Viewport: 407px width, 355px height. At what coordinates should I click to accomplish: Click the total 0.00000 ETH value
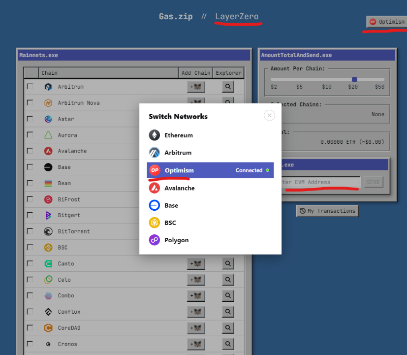(352, 142)
